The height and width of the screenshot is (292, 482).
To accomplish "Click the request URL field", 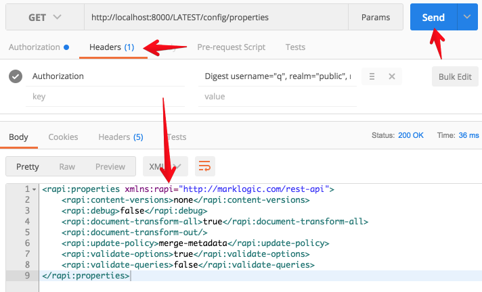I will coord(216,17).
